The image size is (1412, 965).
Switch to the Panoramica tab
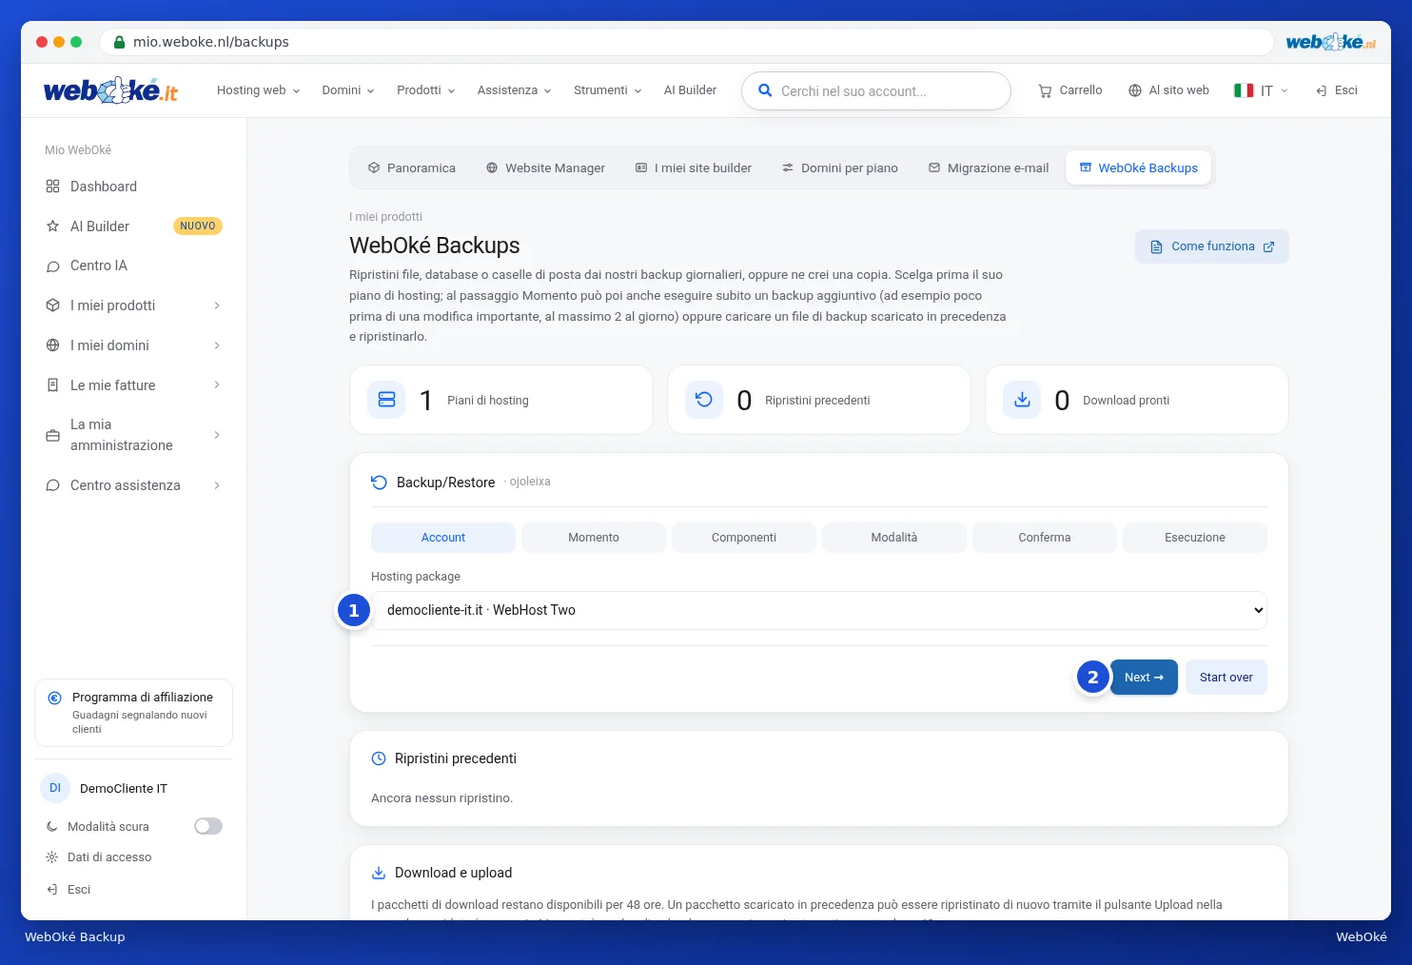point(412,167)
